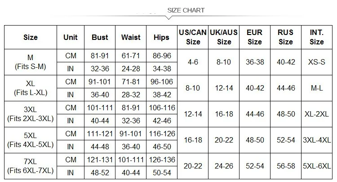Click the 81-91 bust CM cell
337x182 pixels.
click(100, 56)
